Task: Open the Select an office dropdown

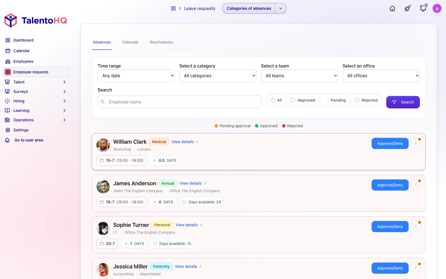Action: point(381,76)
